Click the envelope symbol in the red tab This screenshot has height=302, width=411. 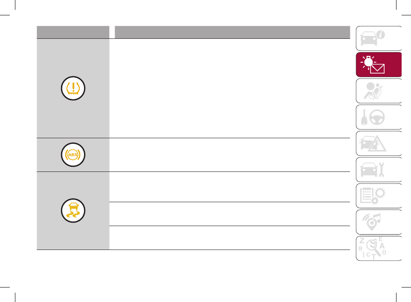click(x=377, y=69)
